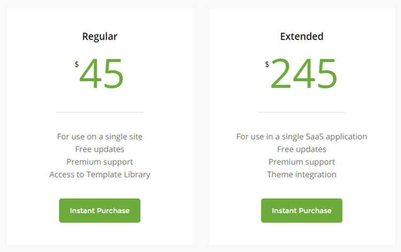Image resolution: width=401 pixels, height=252 pixels.
Task: Click 'Free updates' in the Regular card
Action: coord(100,149)
